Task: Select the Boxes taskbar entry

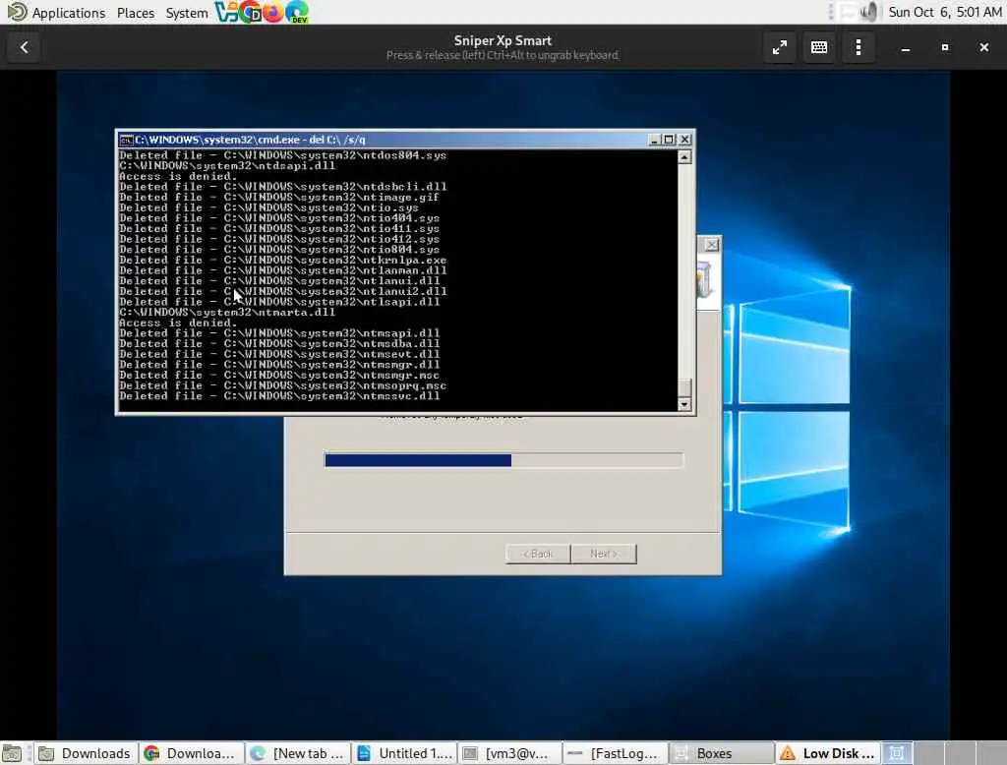Action: coord(722,753)
